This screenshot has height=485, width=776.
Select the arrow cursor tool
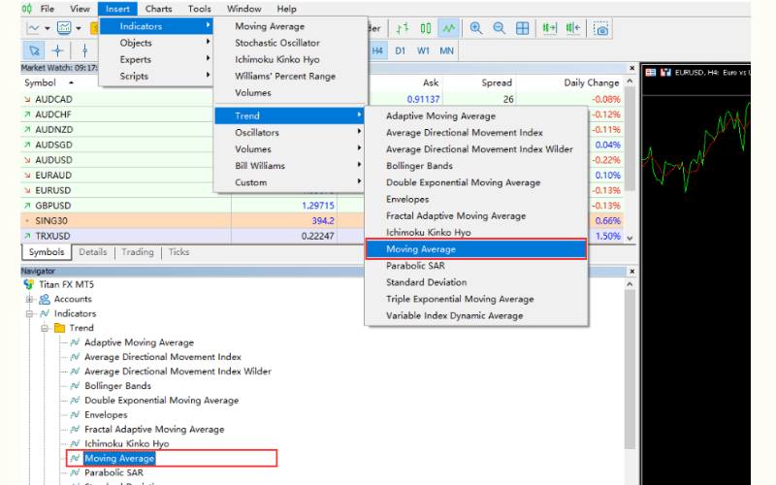click(x=34, y=50)
